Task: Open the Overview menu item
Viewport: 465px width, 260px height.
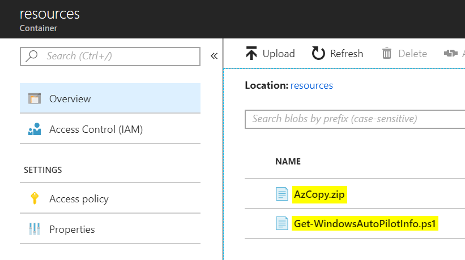Action: [70, 99]
